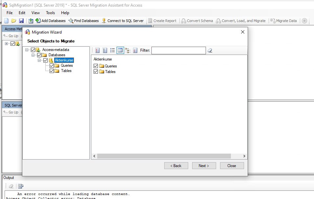Click the list view icon in the wizard
This screenshot has height=199, width=314.
click(x=112, y=50)
